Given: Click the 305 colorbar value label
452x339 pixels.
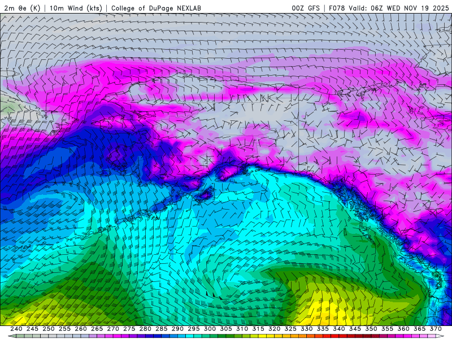Looking at the screenshot, I should [x=226, y=329].
